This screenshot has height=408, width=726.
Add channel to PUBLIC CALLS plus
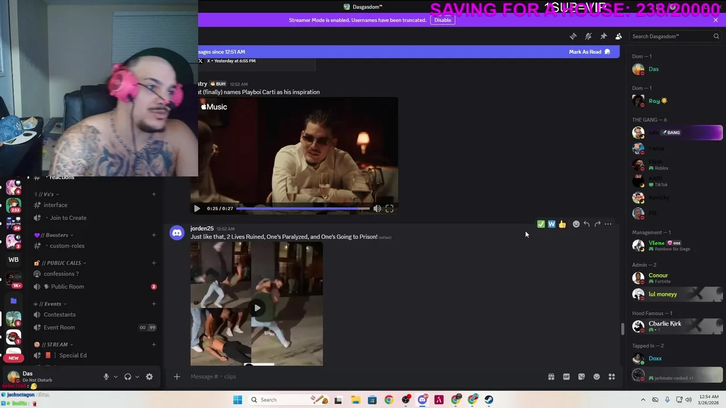point(154,263)
